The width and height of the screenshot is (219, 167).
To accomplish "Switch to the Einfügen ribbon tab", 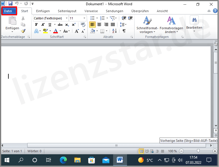I will click(43, 11).
